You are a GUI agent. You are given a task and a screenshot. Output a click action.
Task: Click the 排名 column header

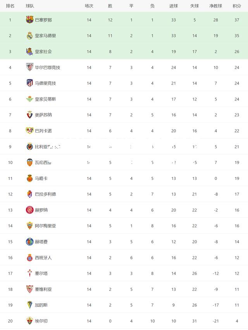click(10, 6)
